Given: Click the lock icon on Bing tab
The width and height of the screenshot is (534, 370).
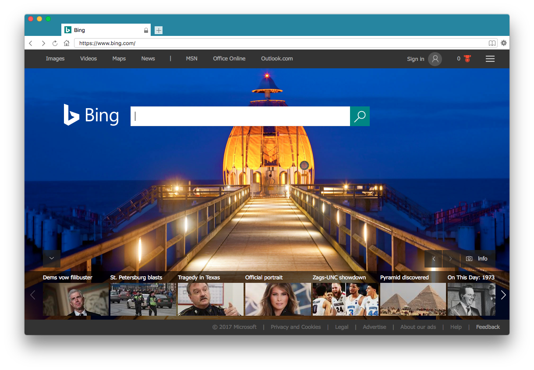Looking at the screenshot, I should click(x=146, y=30).
